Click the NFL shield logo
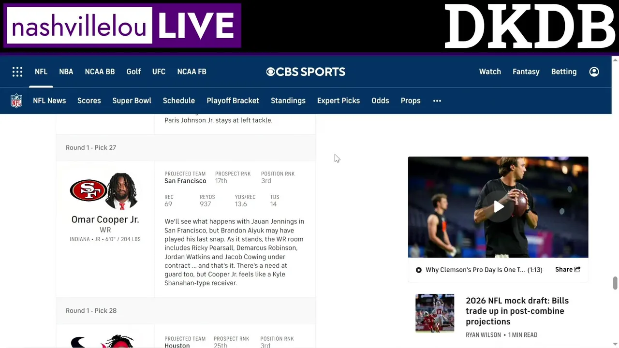 16,101
